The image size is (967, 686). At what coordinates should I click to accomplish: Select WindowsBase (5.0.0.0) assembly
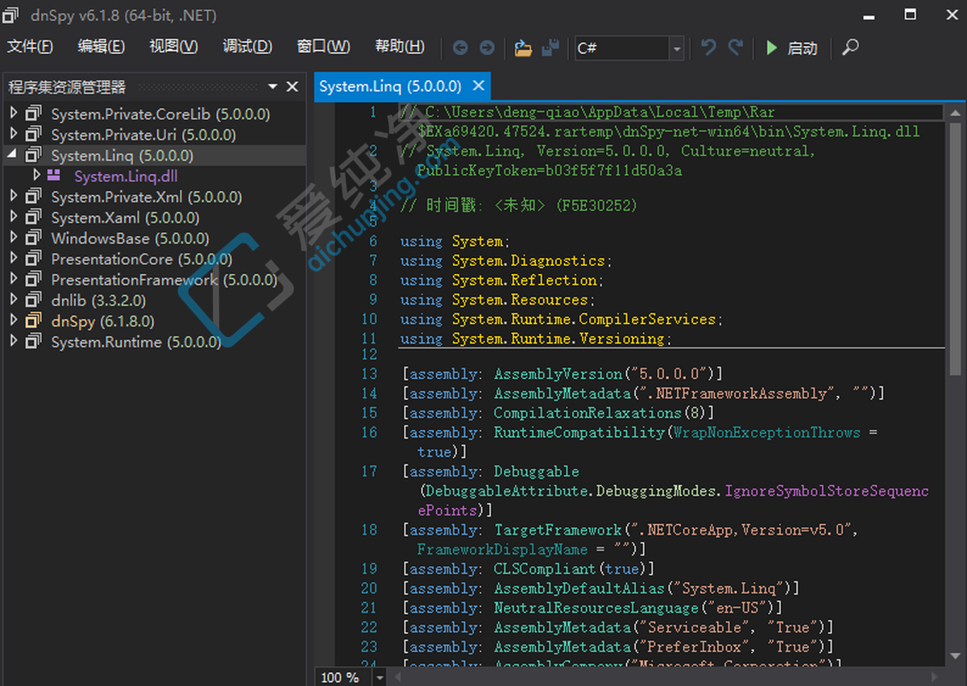point(130,239)
